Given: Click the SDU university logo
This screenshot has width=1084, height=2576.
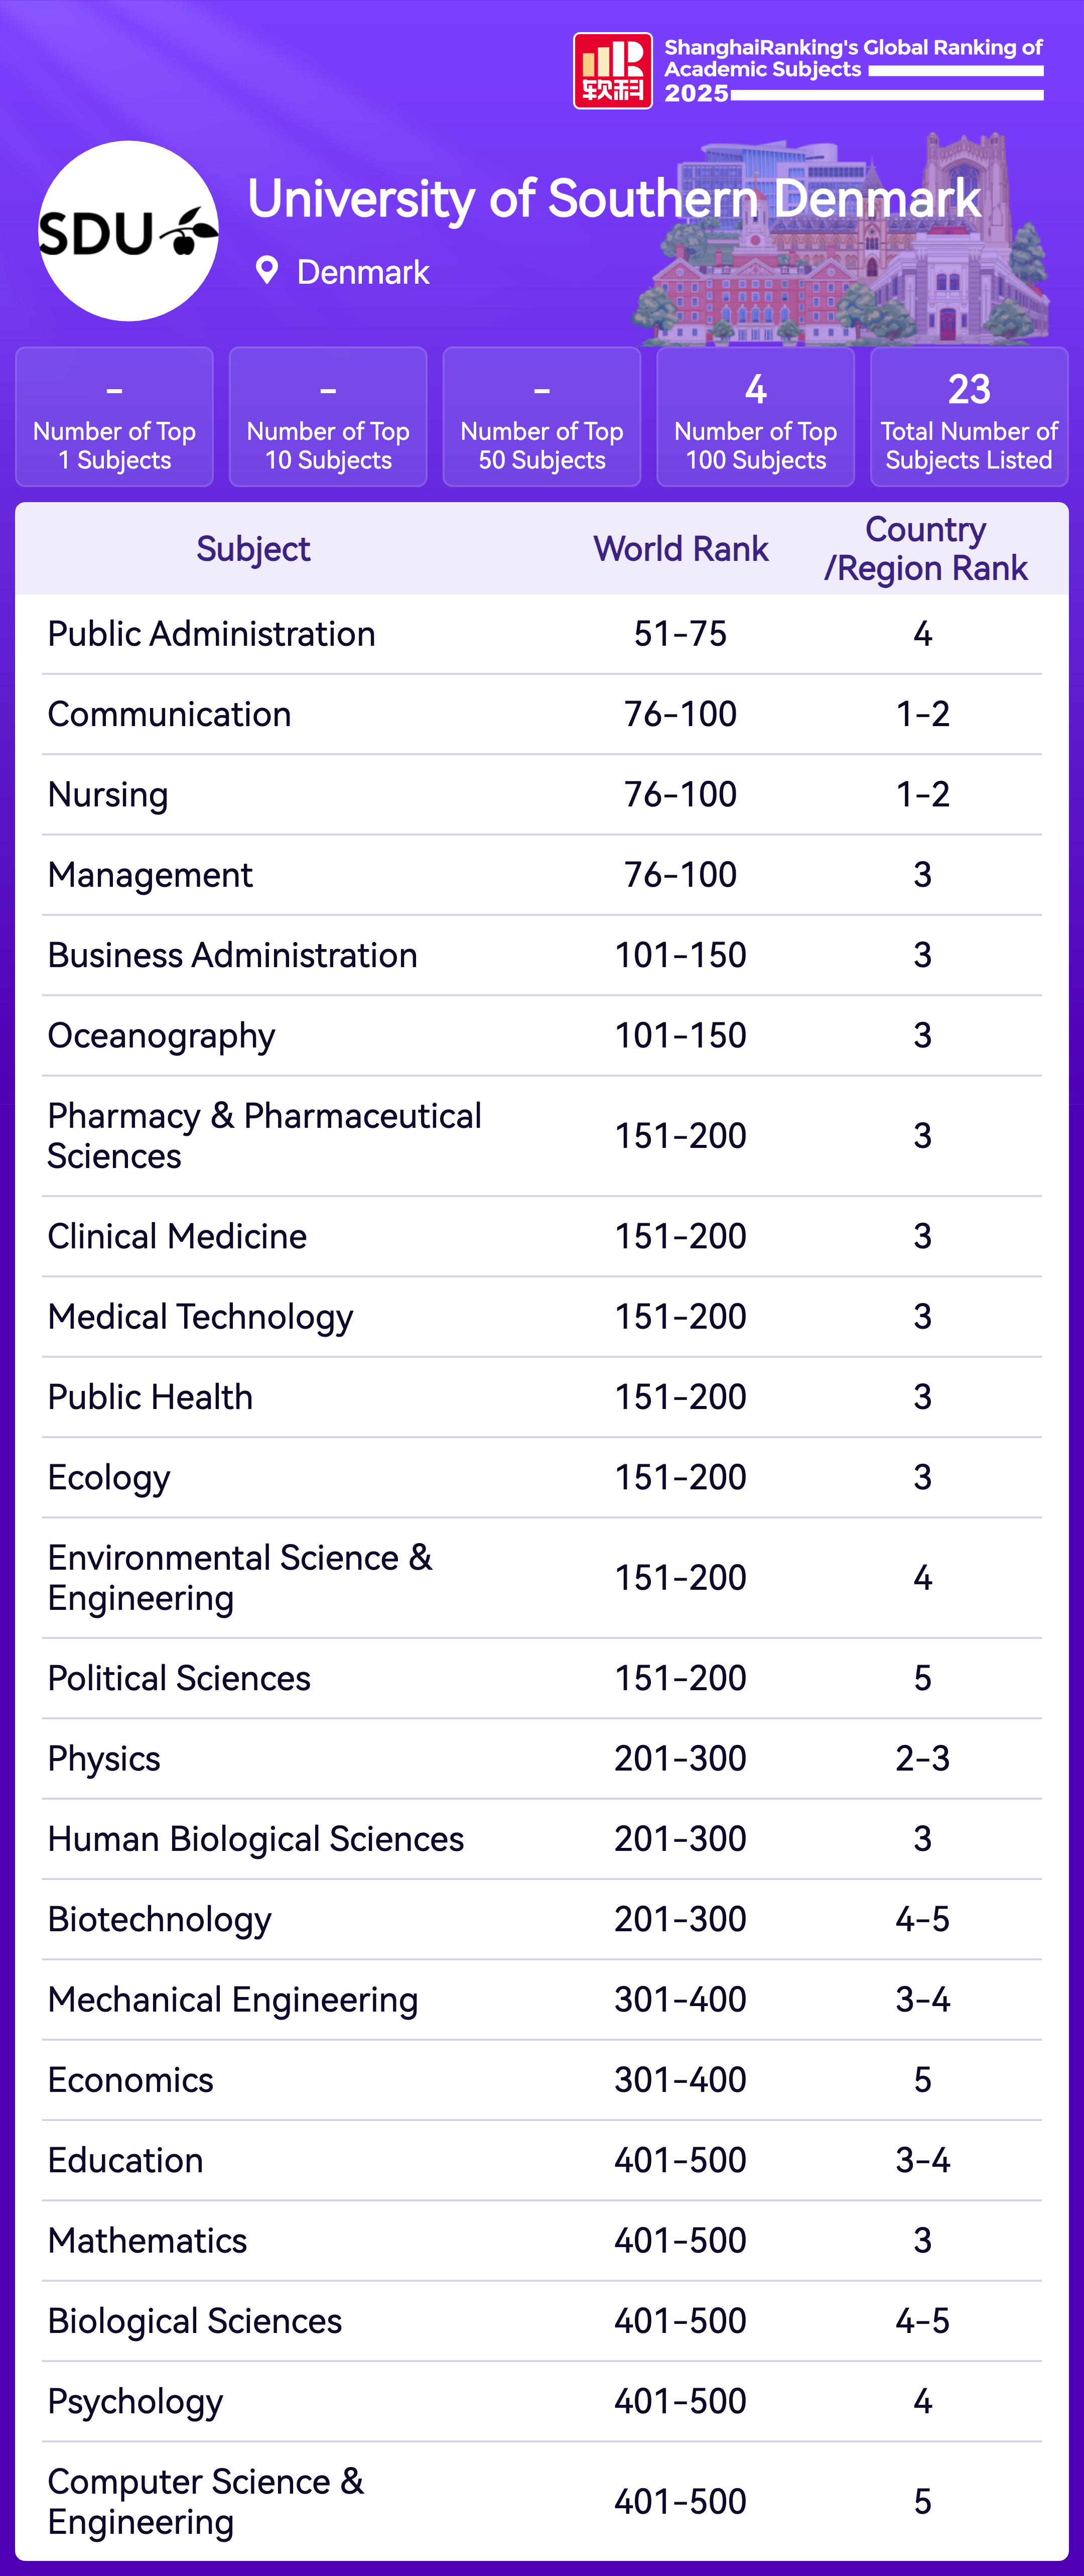Looking at the screenshot, I should coord(128,231).
